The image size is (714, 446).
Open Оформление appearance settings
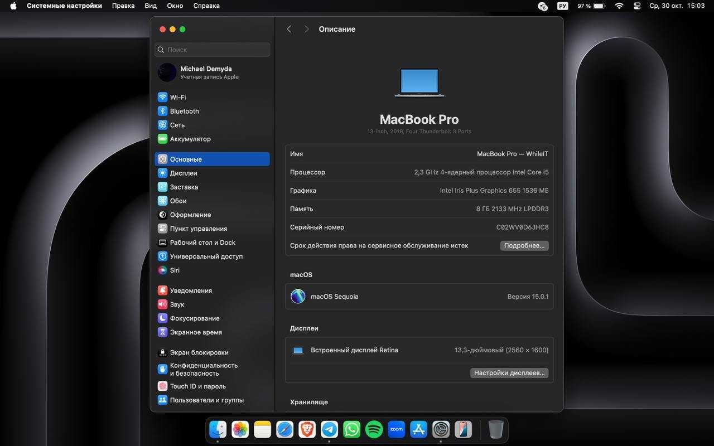point(212,215)
